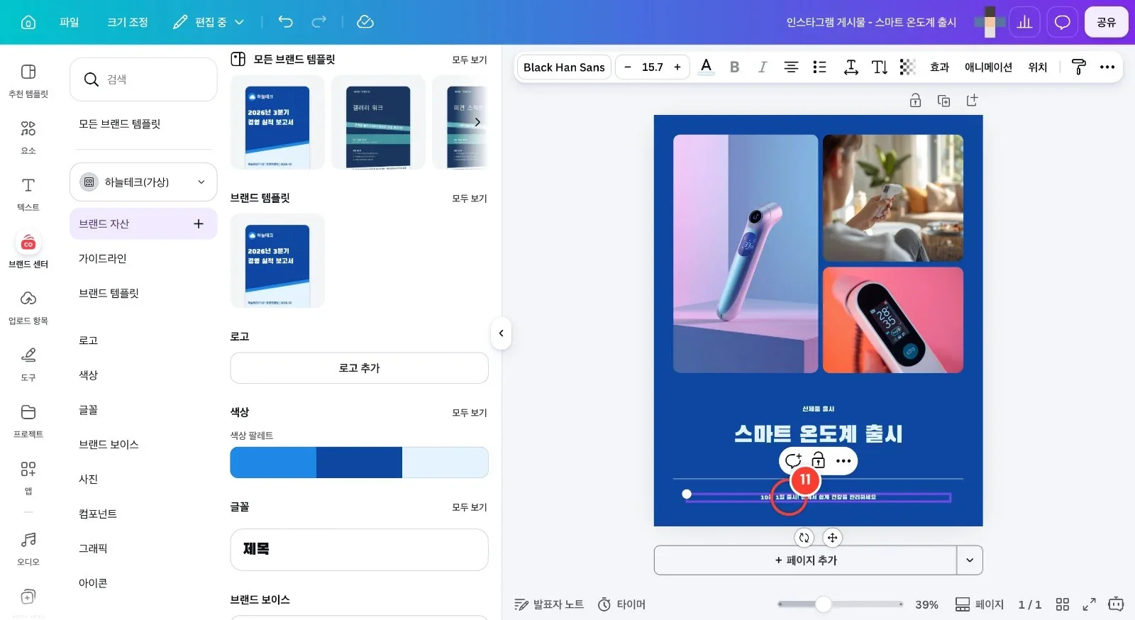Toggle bold text formatting

(x=734, y=67)
